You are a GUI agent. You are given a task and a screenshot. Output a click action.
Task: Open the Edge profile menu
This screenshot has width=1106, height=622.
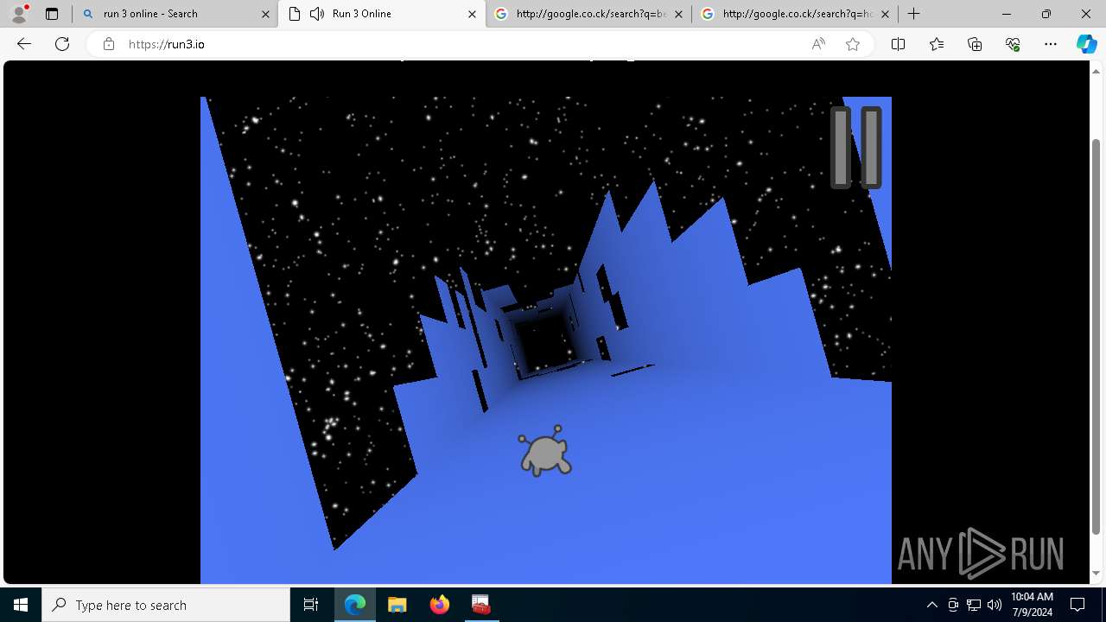[19, 14]
